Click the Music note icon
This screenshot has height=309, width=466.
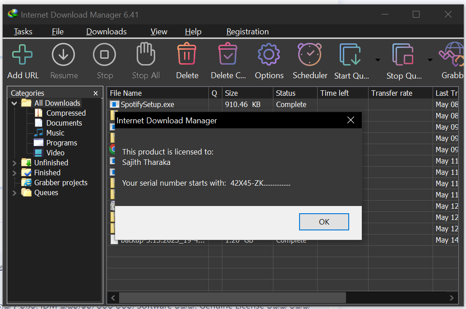(39, 133)
